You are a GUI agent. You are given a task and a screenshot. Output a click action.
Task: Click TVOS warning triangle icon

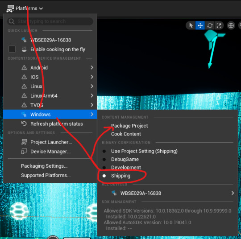click(x=24, y=105)
